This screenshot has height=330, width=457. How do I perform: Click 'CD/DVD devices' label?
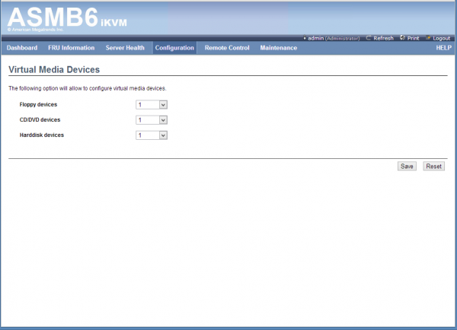[x=40, y=119]
